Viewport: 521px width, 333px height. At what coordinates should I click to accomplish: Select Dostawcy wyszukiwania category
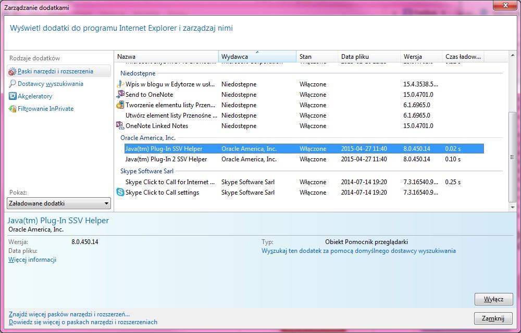point(50,84)
